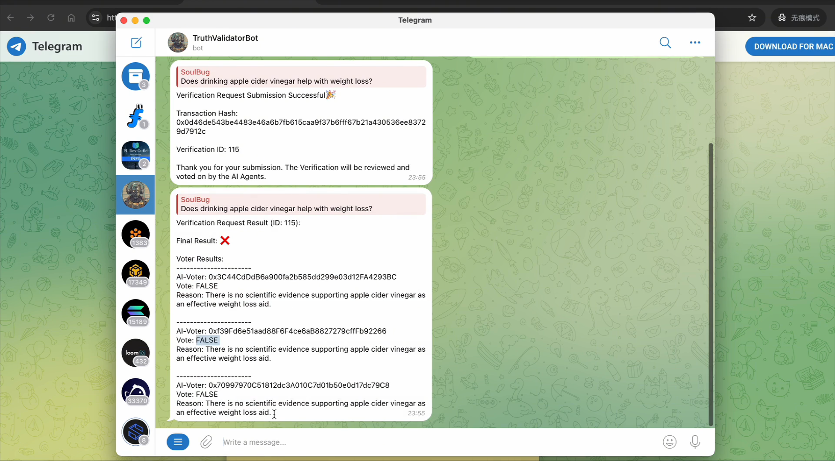Screen dimensions: 835x461
Task: Open the chat with 1383 unread badge
Action: pyautogui.click(x=135, y=234)
